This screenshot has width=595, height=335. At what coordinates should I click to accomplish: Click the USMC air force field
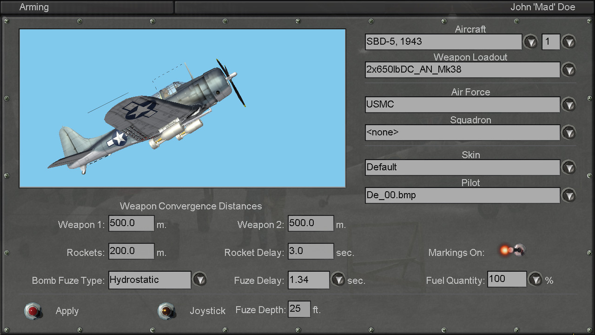(463, 105)
